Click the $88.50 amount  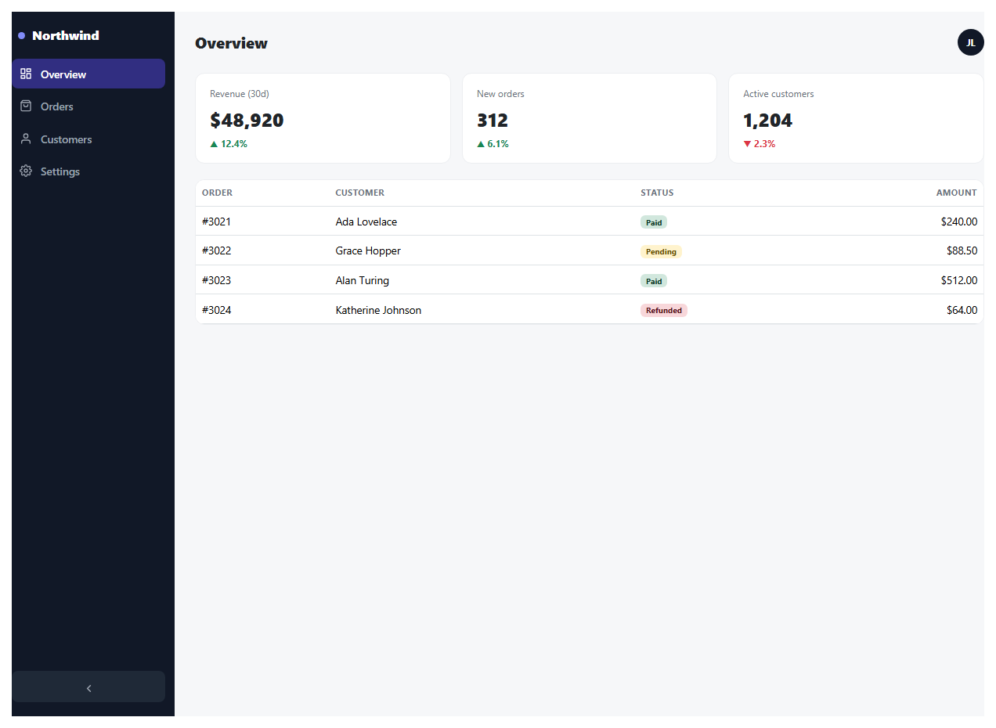coord(962,250)
